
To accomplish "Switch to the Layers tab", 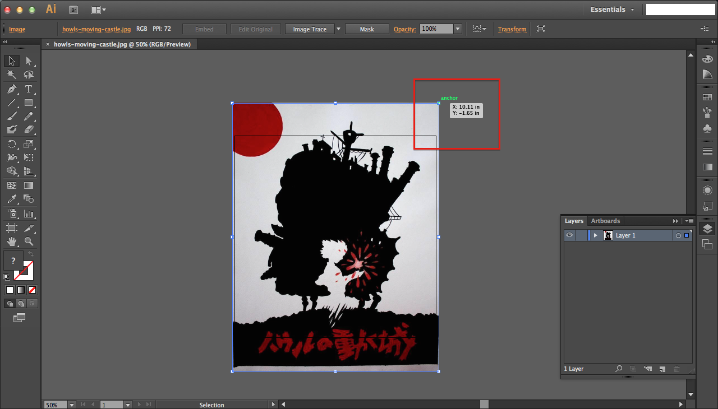I will pos(574,221).
